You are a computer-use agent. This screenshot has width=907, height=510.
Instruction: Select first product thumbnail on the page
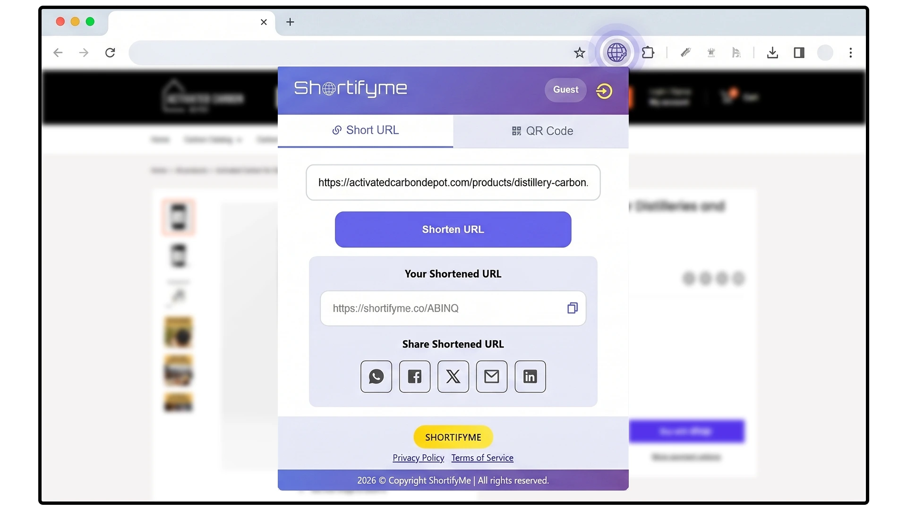click(x=178, y=217)
